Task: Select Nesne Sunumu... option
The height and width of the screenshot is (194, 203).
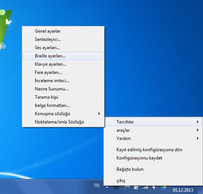Action: (x=63, y=89)
